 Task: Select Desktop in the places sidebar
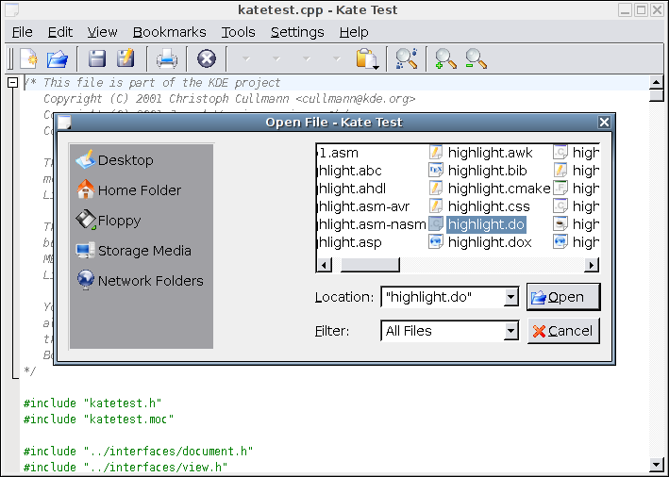(115, 160)
